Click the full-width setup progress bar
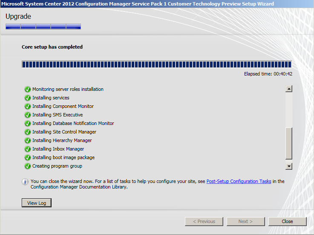 [157, 64]
